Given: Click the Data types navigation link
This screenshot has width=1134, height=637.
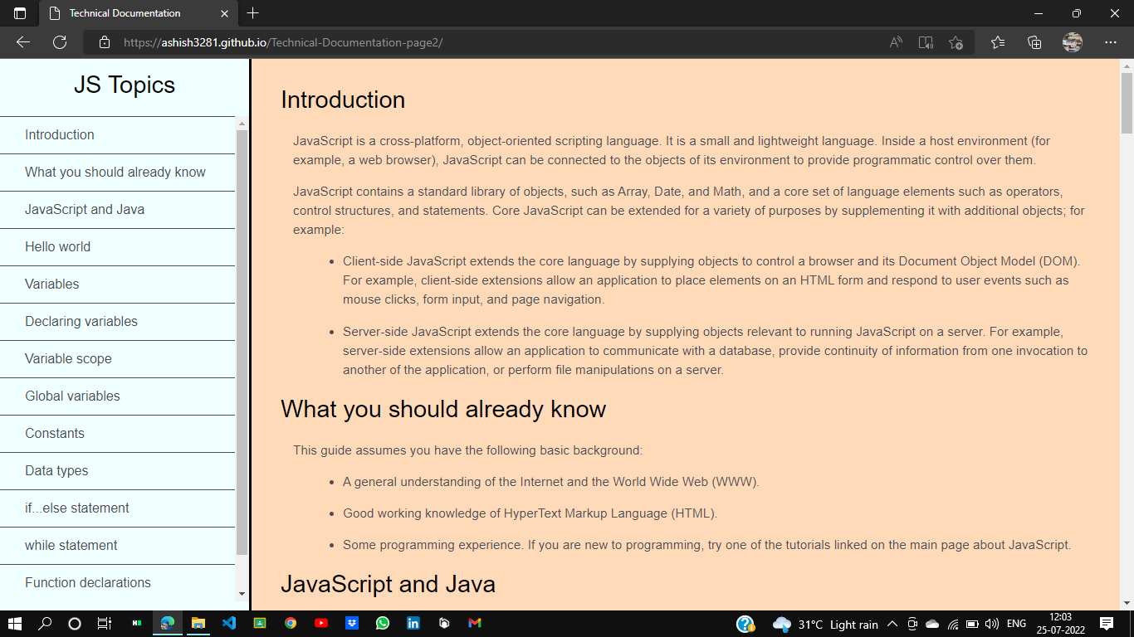Looking at the screenshot, I should [55, 470].
